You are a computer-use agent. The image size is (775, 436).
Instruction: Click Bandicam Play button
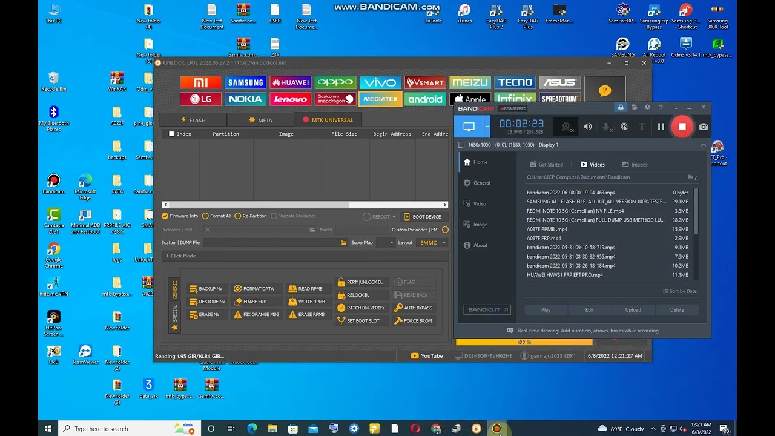[x=546, y=309]
